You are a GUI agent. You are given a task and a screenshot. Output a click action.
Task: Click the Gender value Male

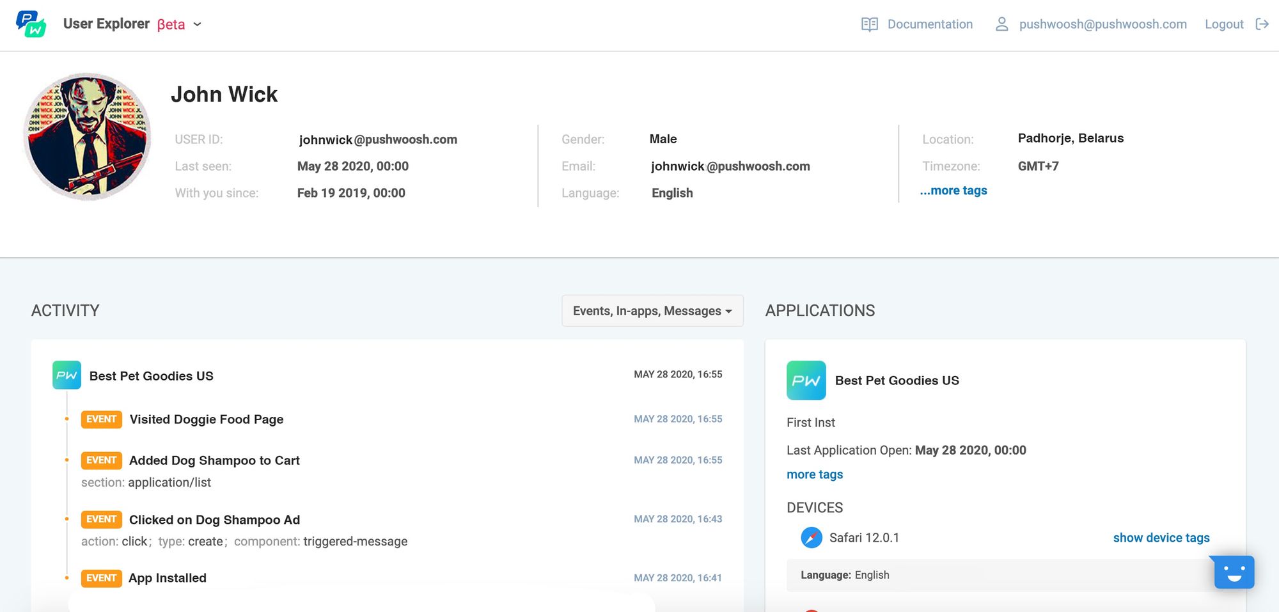coord(663,139)
